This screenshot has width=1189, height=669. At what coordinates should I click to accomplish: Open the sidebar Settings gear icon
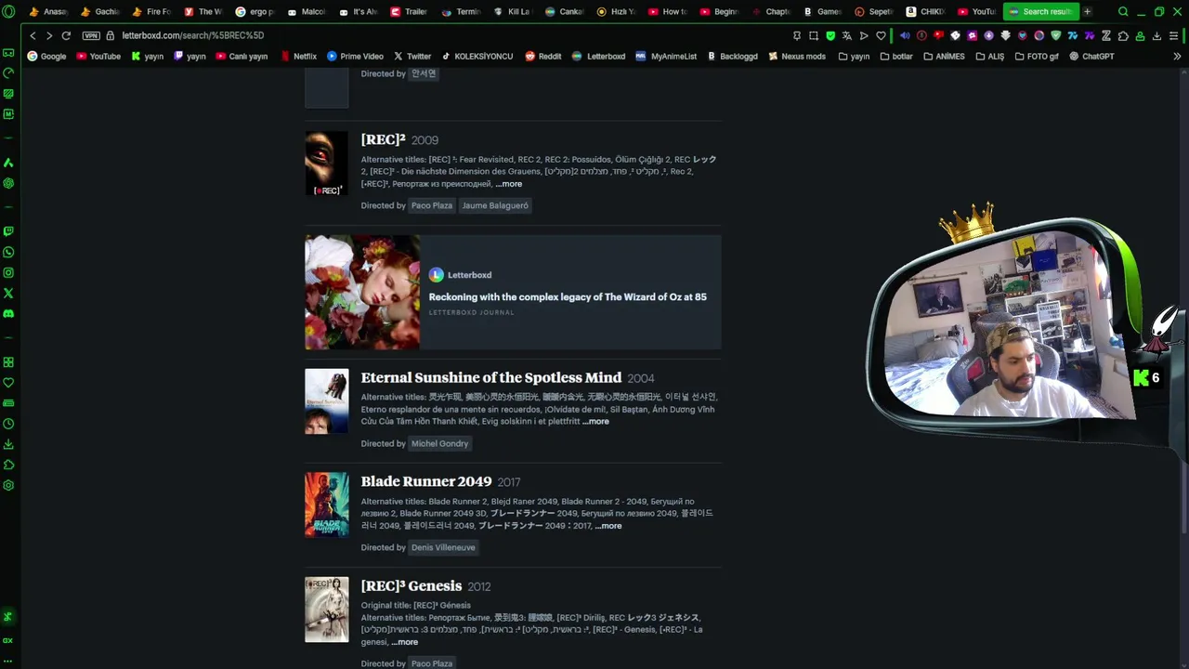(x=8, y=485)
